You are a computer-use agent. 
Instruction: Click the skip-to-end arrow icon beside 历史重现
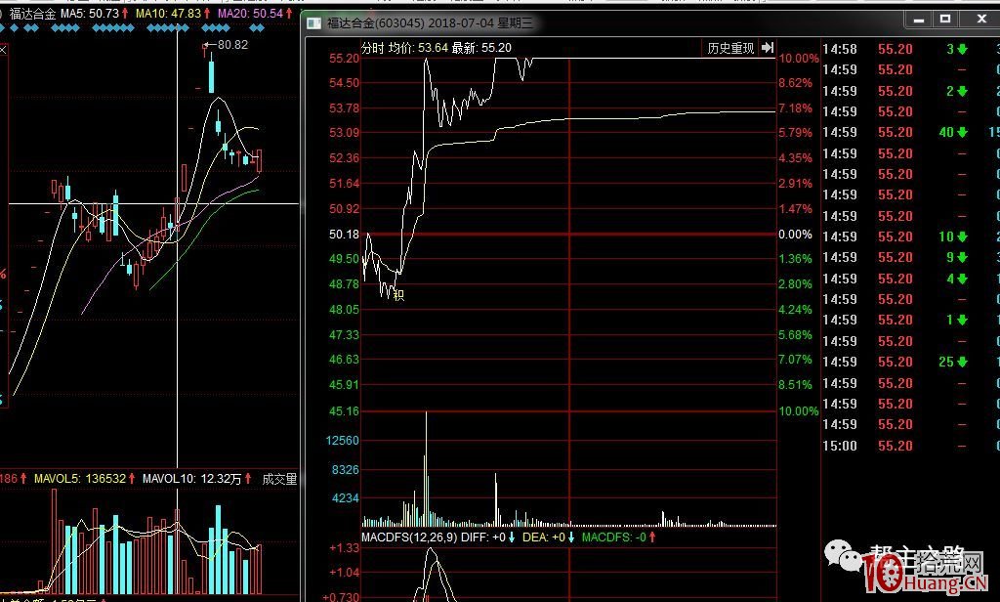pos(768,48)
